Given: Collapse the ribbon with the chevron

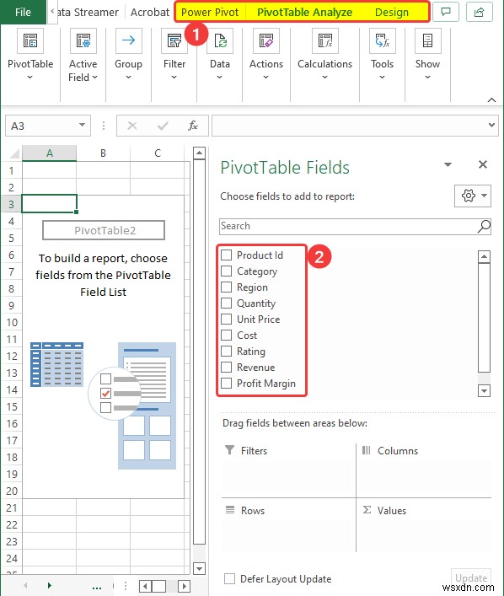Looking at the screenshot, I should point(491,100).
